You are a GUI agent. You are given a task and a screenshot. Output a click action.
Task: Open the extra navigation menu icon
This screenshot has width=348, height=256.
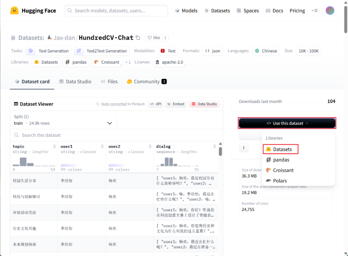[x=314, y=11]
